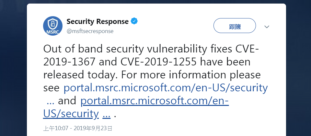Screen dimensions: 311x136
Task: Follow the account with 跟隨 button
Action: [235, 26]
